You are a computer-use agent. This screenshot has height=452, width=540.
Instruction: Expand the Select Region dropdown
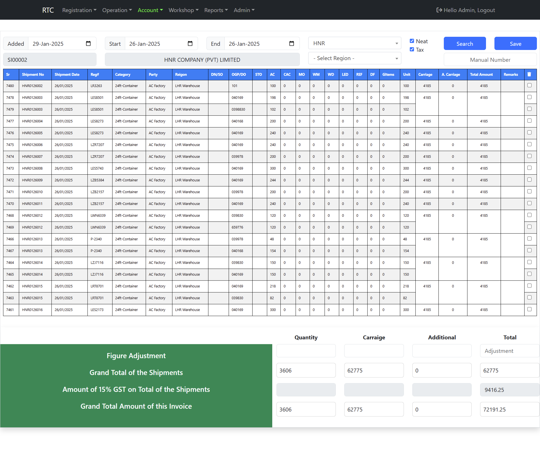pyautogui.click(x=354, y=58)
